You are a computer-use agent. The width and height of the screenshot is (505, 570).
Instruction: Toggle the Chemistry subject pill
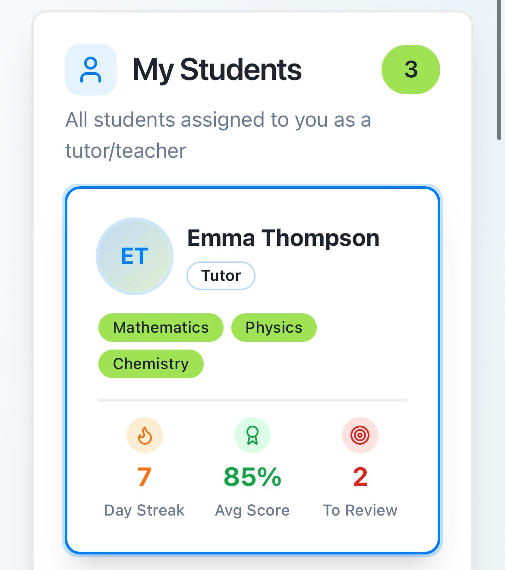click(x=151, y=363)
